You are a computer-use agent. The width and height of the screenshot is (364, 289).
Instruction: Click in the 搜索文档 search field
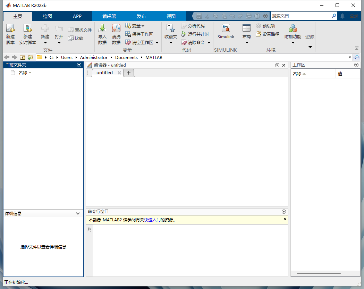[x=300, y=16]
